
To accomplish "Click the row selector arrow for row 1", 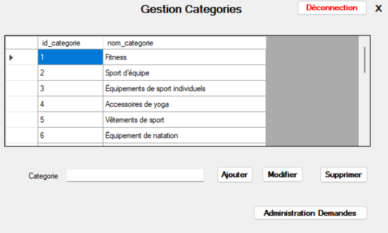I will [21, 57].
